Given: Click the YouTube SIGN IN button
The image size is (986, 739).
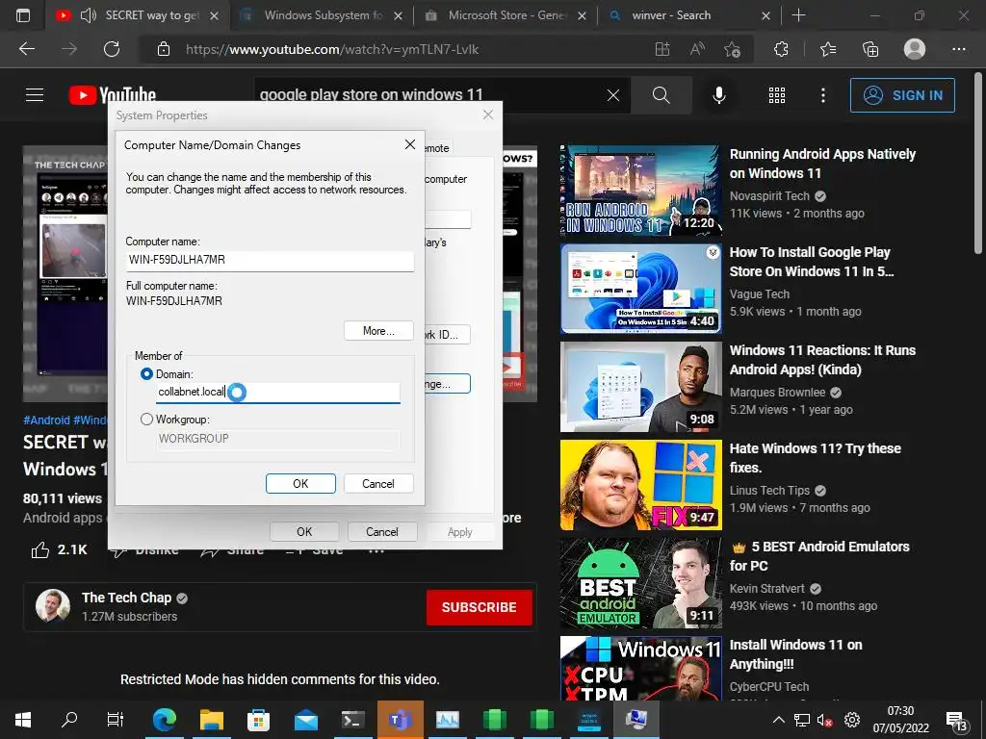Looking at the screenshot, I should pos(902,95).
